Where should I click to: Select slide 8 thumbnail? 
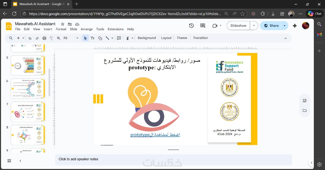[28, 135]
